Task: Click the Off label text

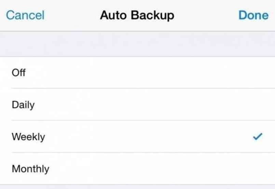Action: (18, 73)
